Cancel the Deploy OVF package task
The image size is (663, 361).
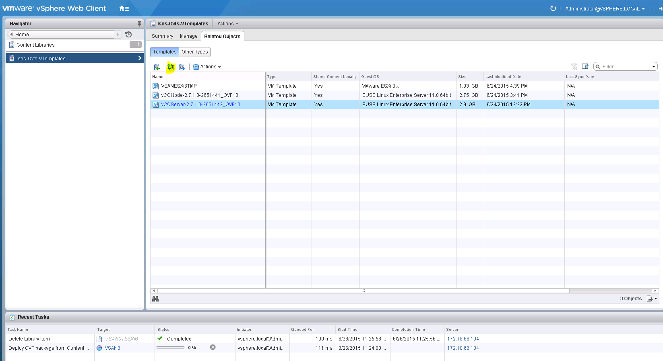213,347
